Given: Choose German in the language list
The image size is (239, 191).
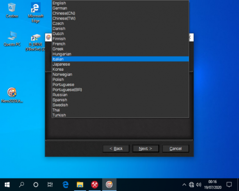Looking at the screenshot, I should coord(120,8).
